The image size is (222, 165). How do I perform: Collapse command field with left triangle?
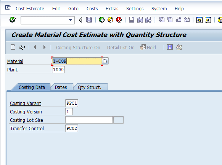click(80, 20)
